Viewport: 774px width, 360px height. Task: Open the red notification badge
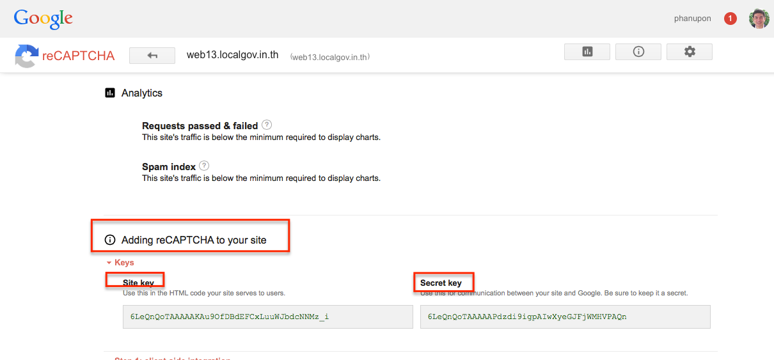coord(730,19)
